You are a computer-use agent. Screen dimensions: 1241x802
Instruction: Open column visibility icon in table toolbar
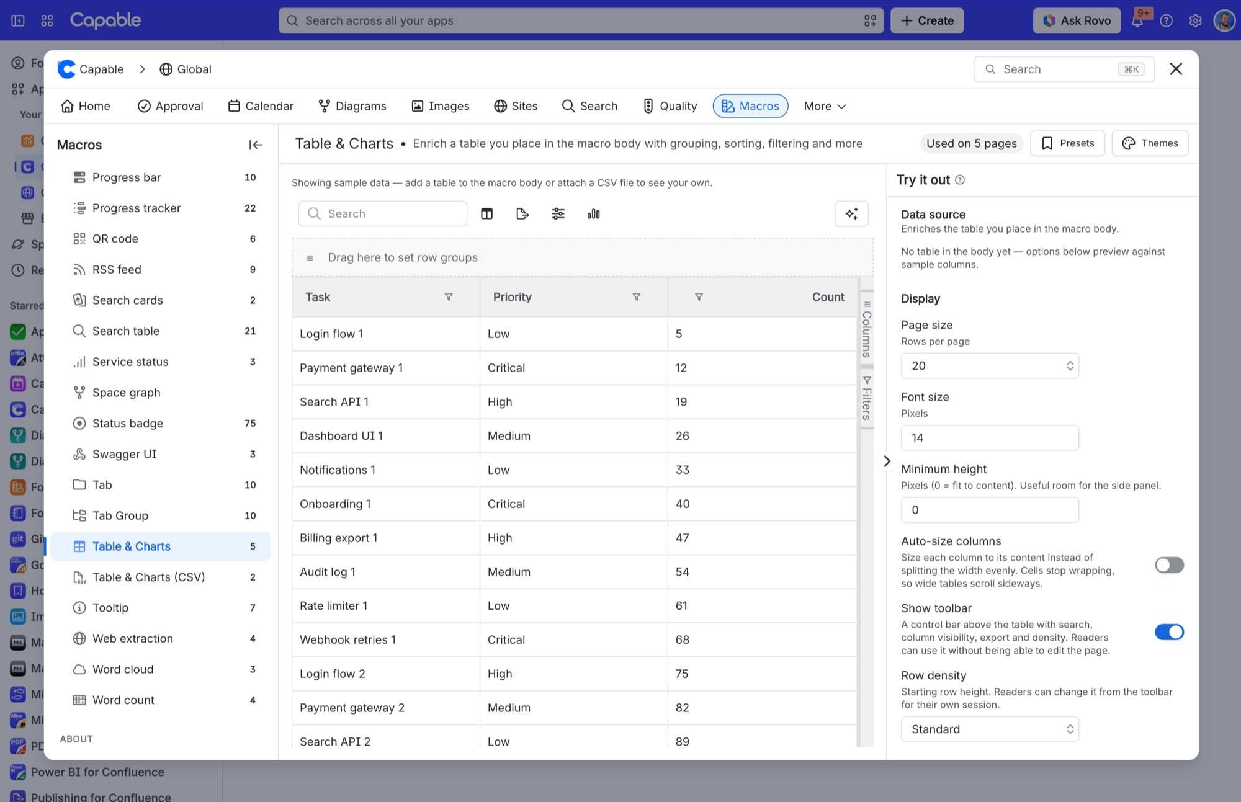coord(487,214)
